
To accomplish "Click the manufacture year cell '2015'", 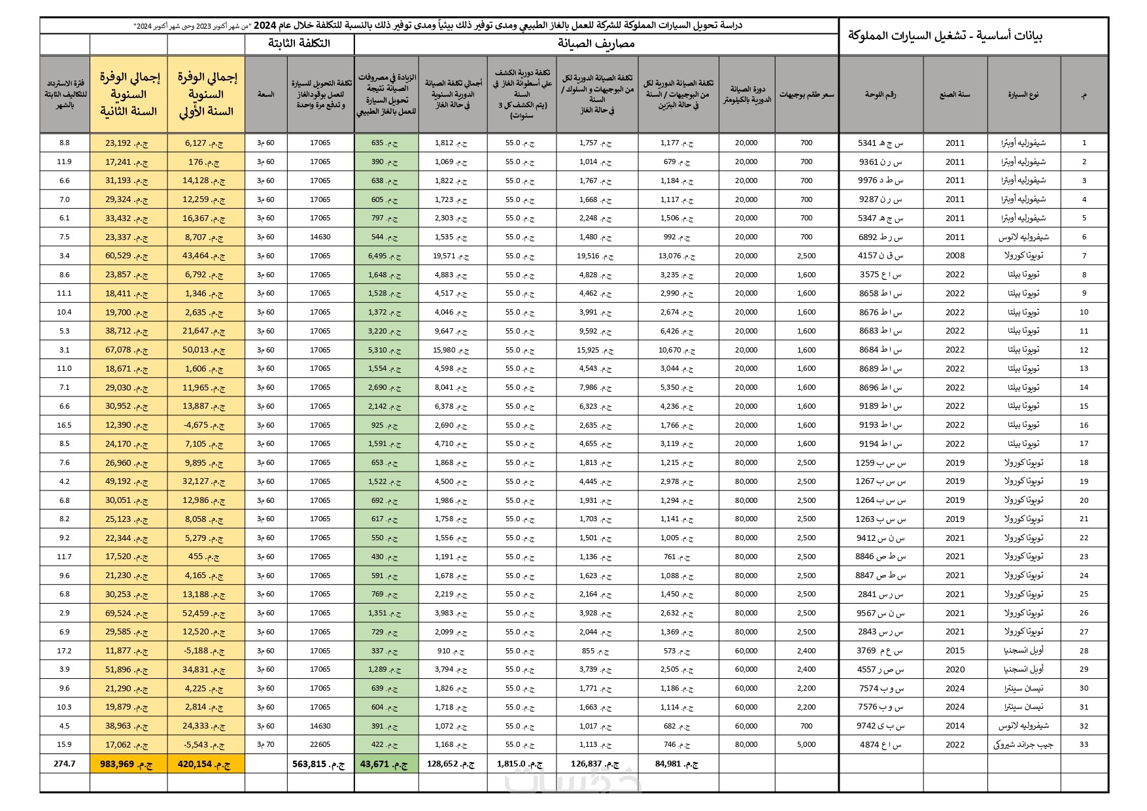I will click(x=955, y=651).
